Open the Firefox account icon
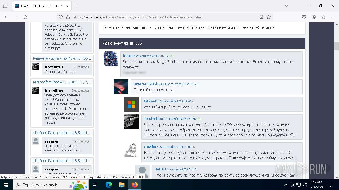This screenshot has height=190, width=339. [314, 17]
